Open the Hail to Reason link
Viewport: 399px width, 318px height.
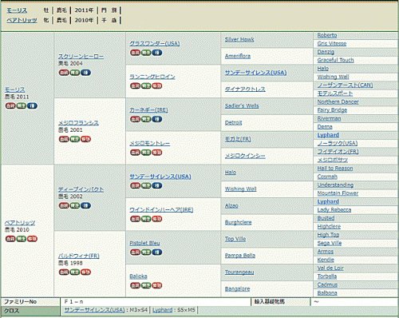(335, 169)
